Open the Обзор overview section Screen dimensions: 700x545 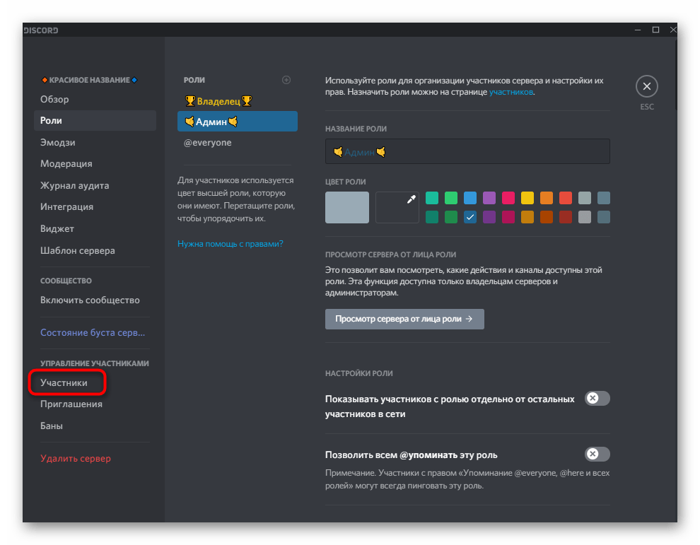click(55, 99)
